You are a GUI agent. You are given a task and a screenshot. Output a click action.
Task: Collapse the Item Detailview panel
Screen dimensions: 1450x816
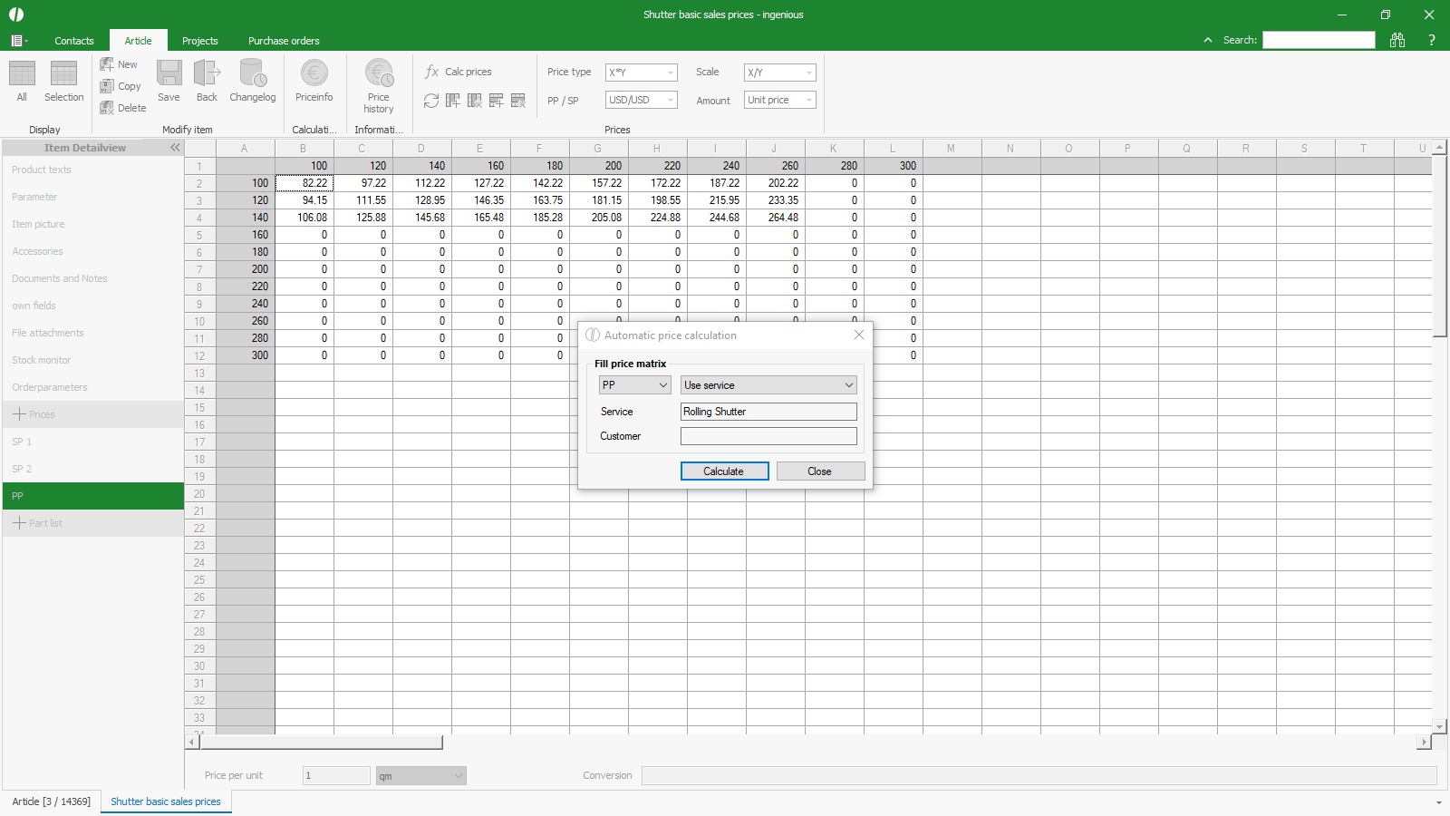175,148
